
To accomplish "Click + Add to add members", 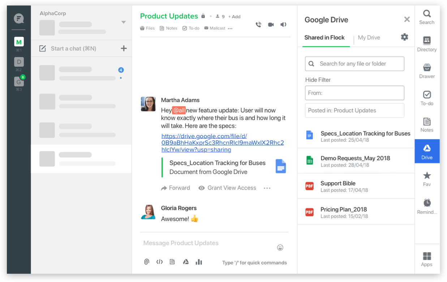I will tap(234, 17).
